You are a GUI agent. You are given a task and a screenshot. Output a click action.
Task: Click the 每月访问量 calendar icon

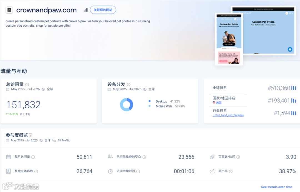pos(8,157)
